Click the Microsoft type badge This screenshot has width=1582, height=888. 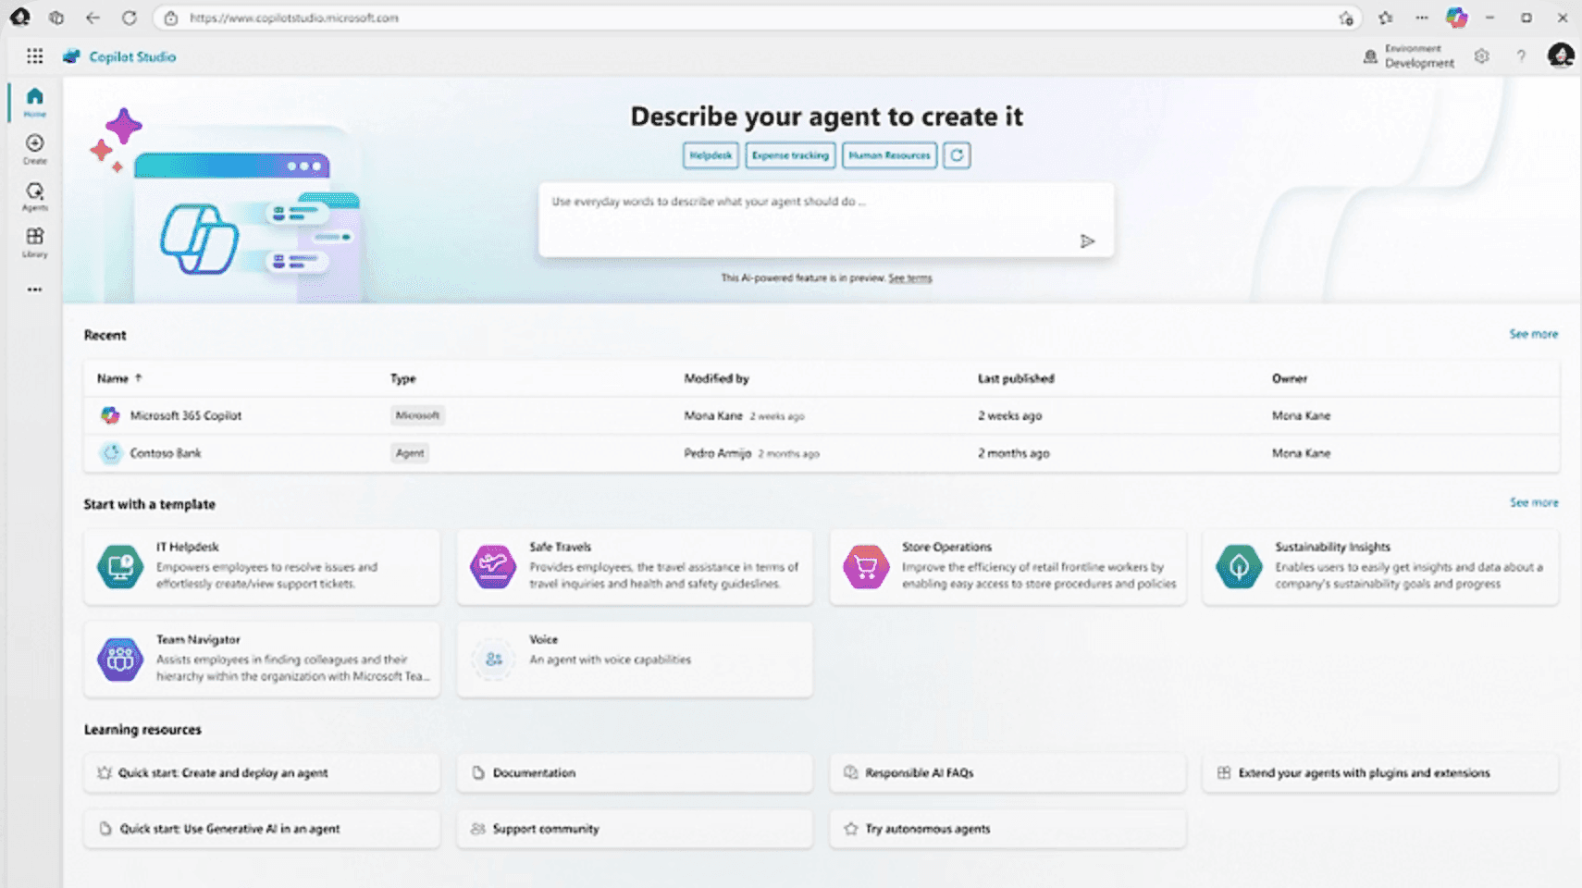(x=417, y=415)
